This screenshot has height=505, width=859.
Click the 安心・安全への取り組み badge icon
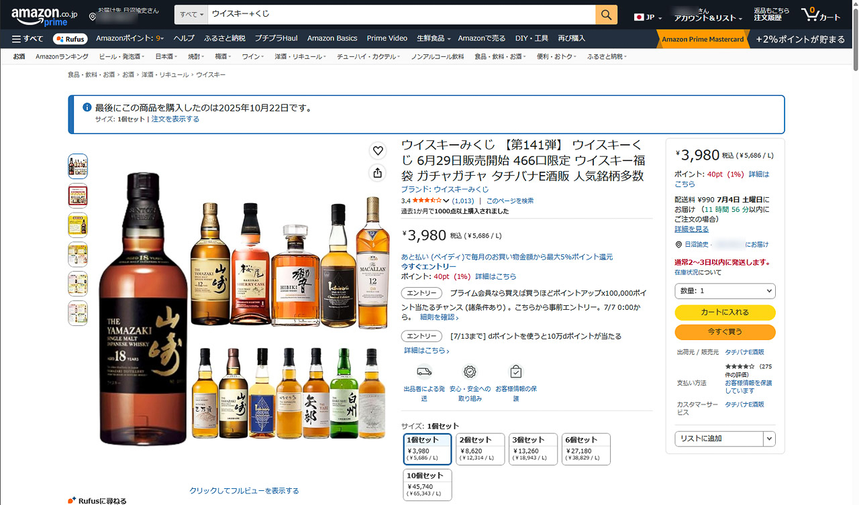point(470,372)
